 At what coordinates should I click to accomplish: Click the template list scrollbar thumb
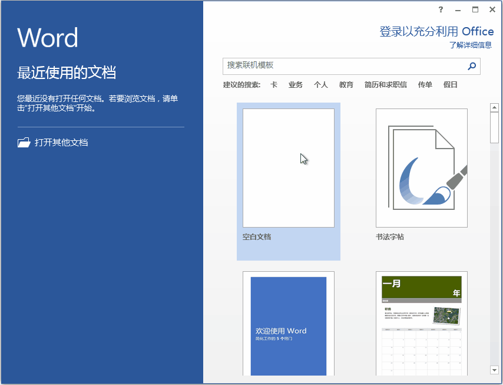coord(494,127)
